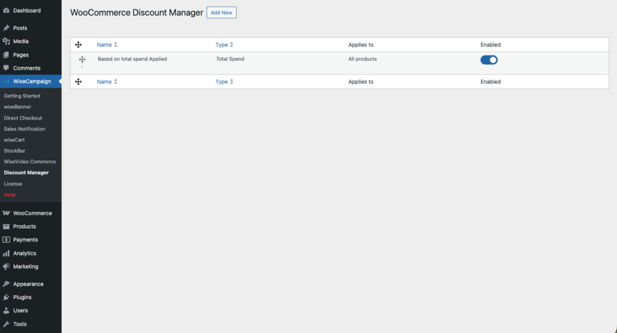Click the Appearance brush icon

pos(6,284)
